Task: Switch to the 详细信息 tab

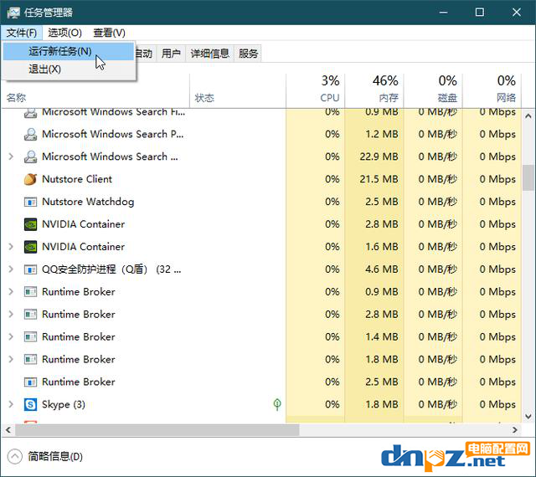Action: click(209, 54)
